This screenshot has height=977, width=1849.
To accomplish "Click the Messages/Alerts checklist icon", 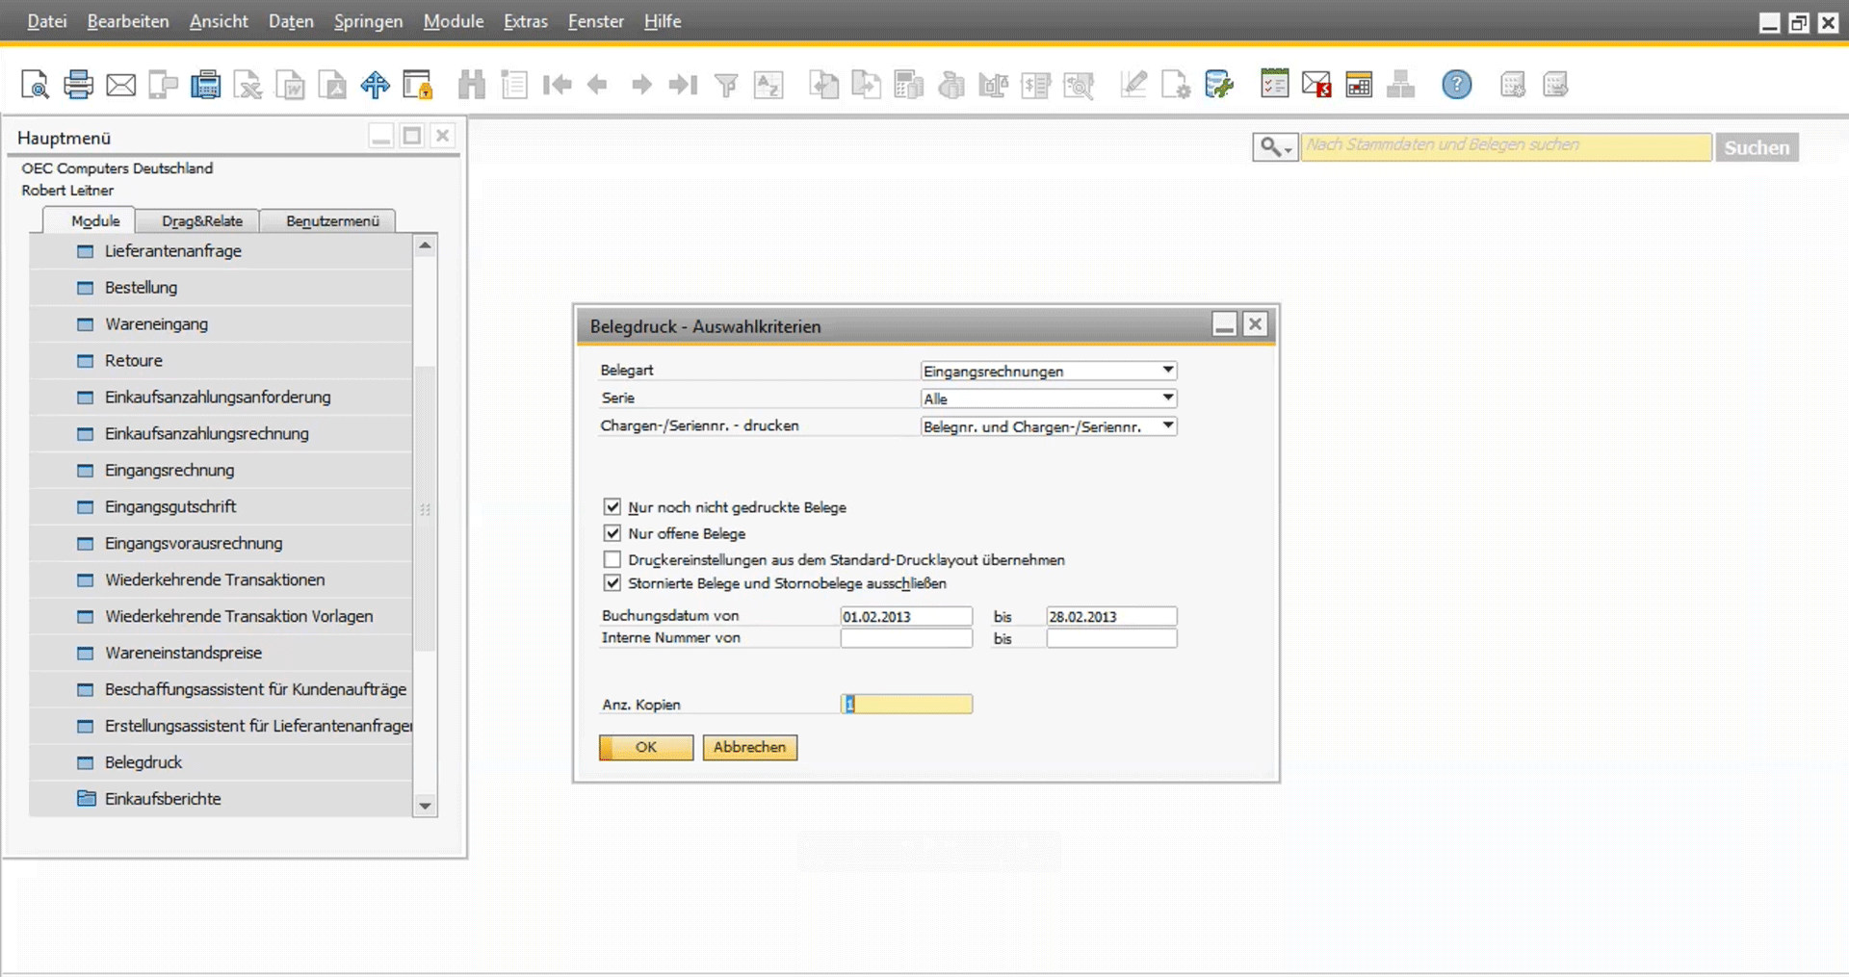I will pyautogui.click(x=1274, y=84).
